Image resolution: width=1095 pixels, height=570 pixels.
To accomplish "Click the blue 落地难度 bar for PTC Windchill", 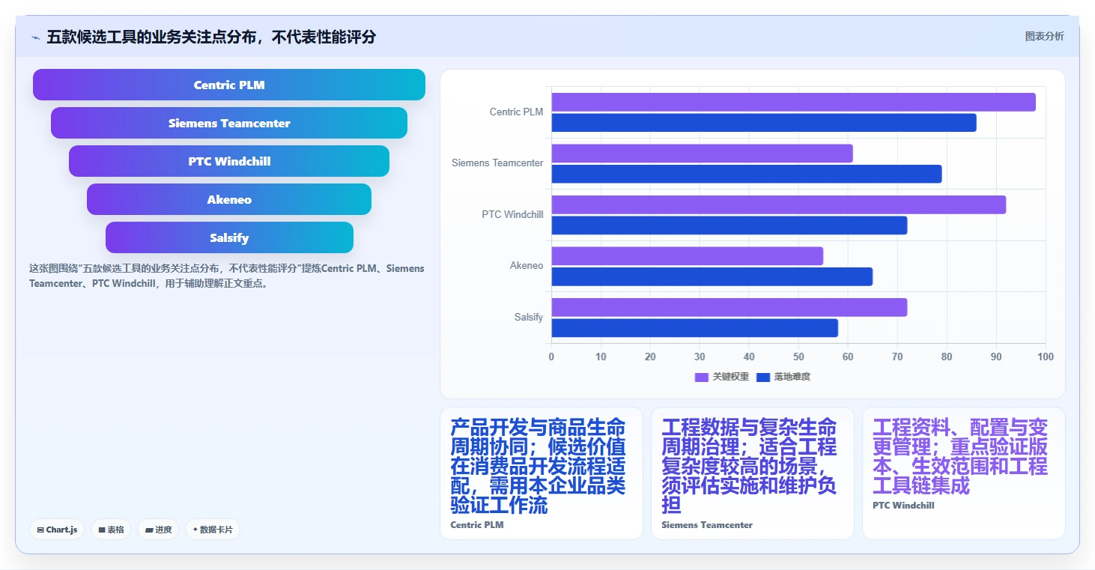I will [730, 225].
